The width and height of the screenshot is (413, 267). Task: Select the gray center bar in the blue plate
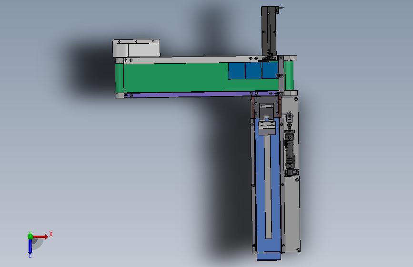tap(268, 187)
